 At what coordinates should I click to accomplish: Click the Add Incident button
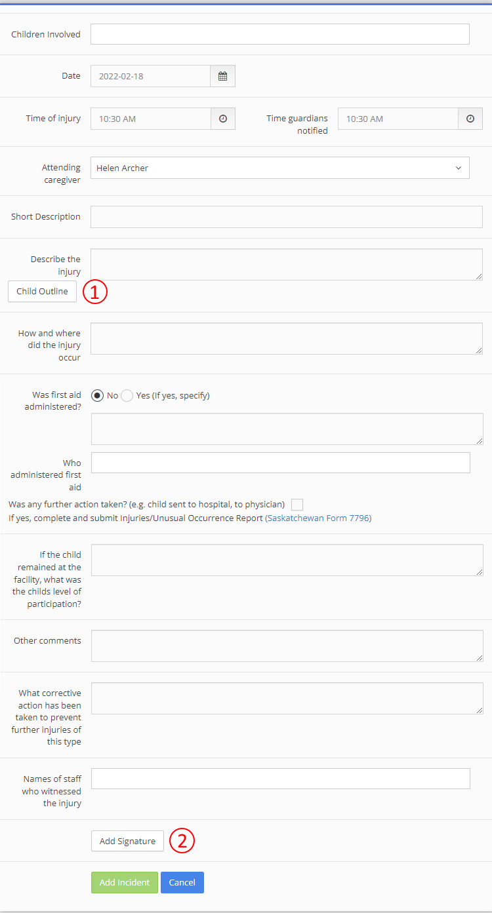click(x=124, y=882)
